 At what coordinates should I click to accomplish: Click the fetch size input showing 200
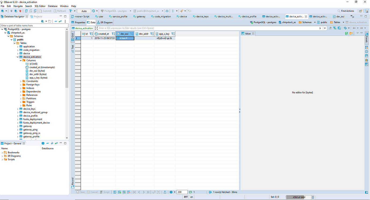(182, 192)
